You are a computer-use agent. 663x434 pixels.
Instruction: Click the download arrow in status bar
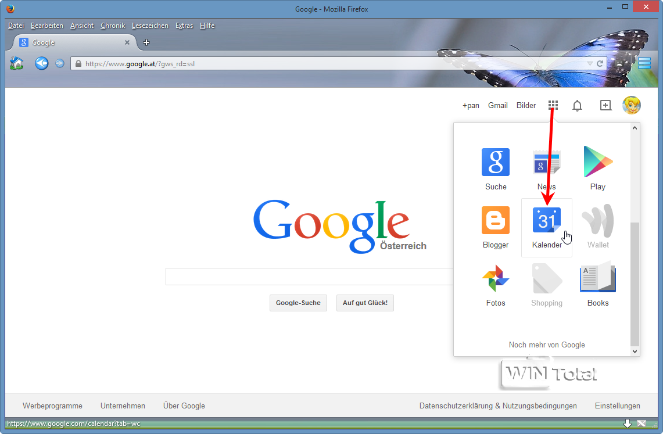click(628, 424)
